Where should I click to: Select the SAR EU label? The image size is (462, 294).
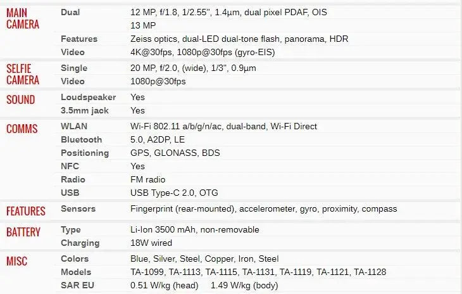pyautogui.click(x=77, y=285)
